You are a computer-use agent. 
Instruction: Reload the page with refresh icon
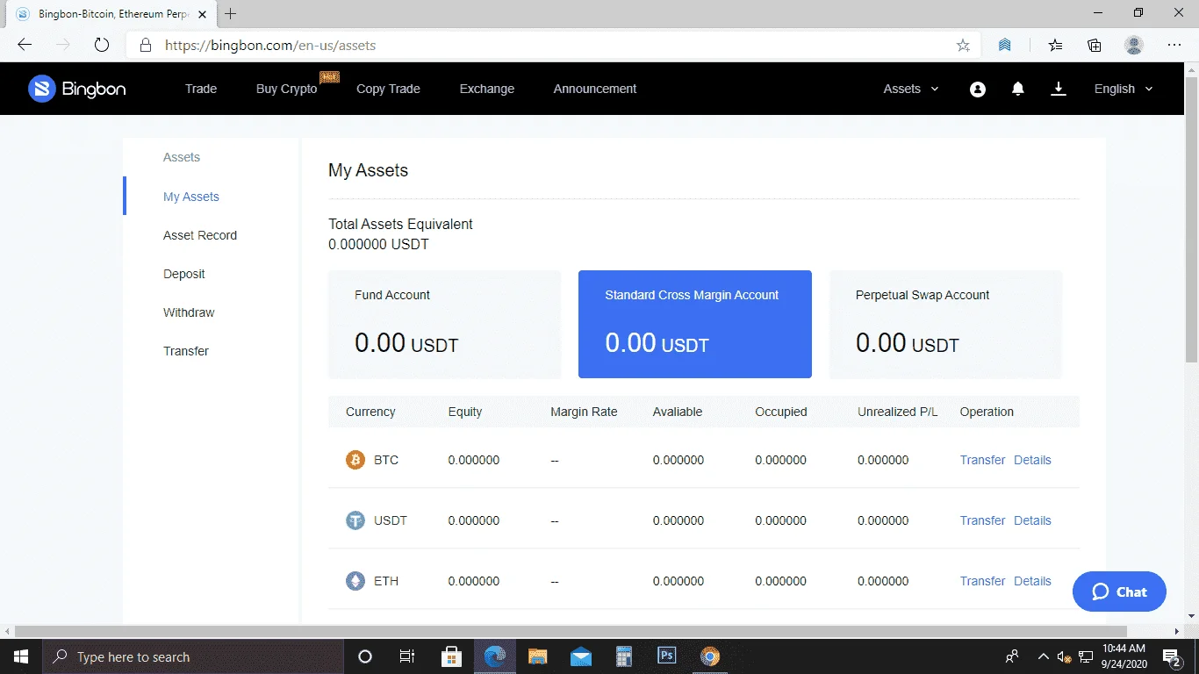101,46
